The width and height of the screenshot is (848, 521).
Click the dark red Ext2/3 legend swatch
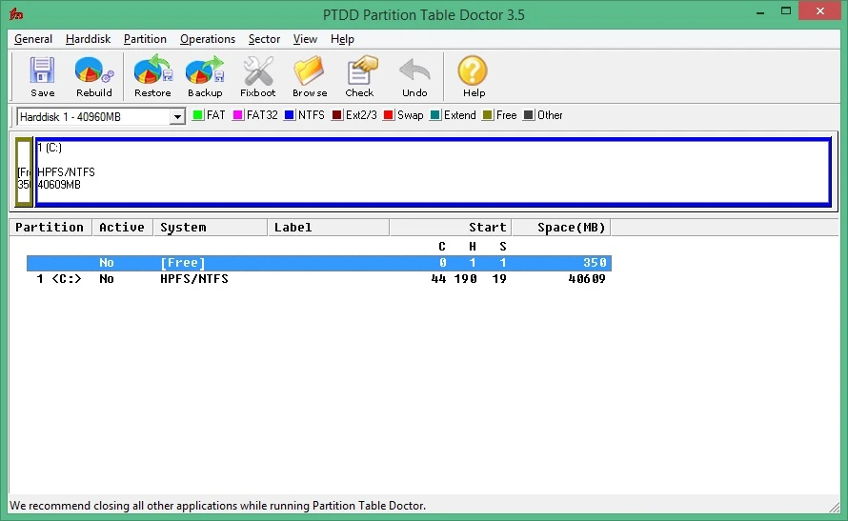[x=337, y=115]
